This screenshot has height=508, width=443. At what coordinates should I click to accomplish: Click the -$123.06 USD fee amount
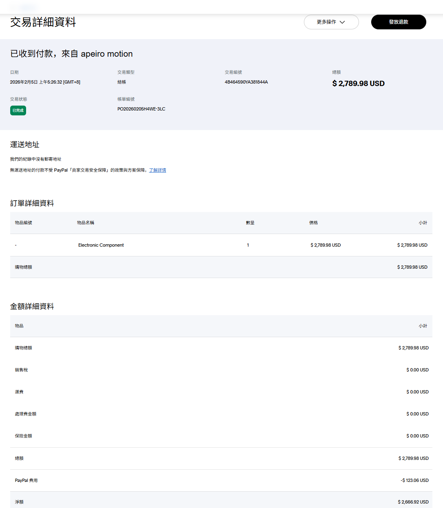click(414, 480)
